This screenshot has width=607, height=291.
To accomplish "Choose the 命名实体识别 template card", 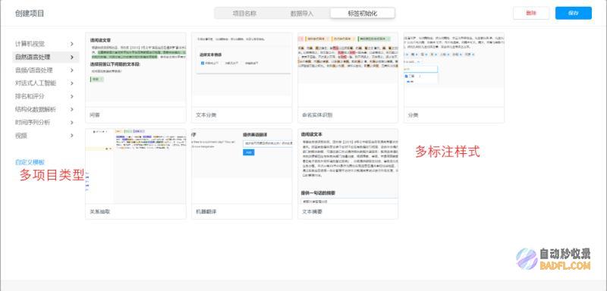I will click(x=348, y=78).
